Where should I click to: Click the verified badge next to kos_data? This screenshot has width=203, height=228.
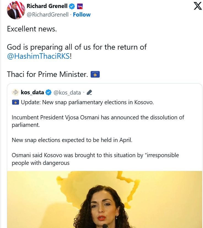pyautogui.click(x=48, y=92)
